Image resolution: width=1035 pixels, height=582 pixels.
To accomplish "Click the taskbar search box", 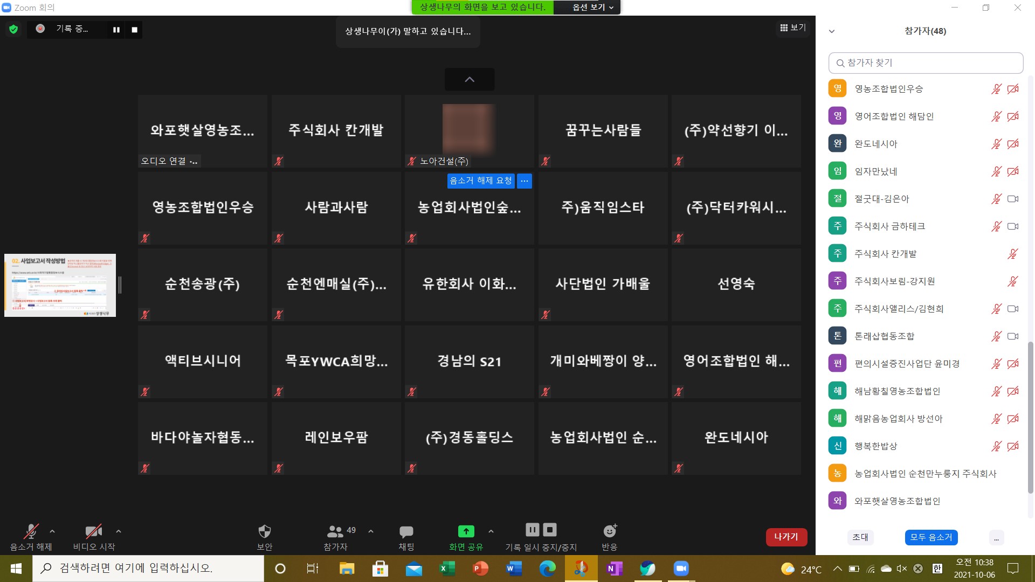I will [x=148, y=569].
